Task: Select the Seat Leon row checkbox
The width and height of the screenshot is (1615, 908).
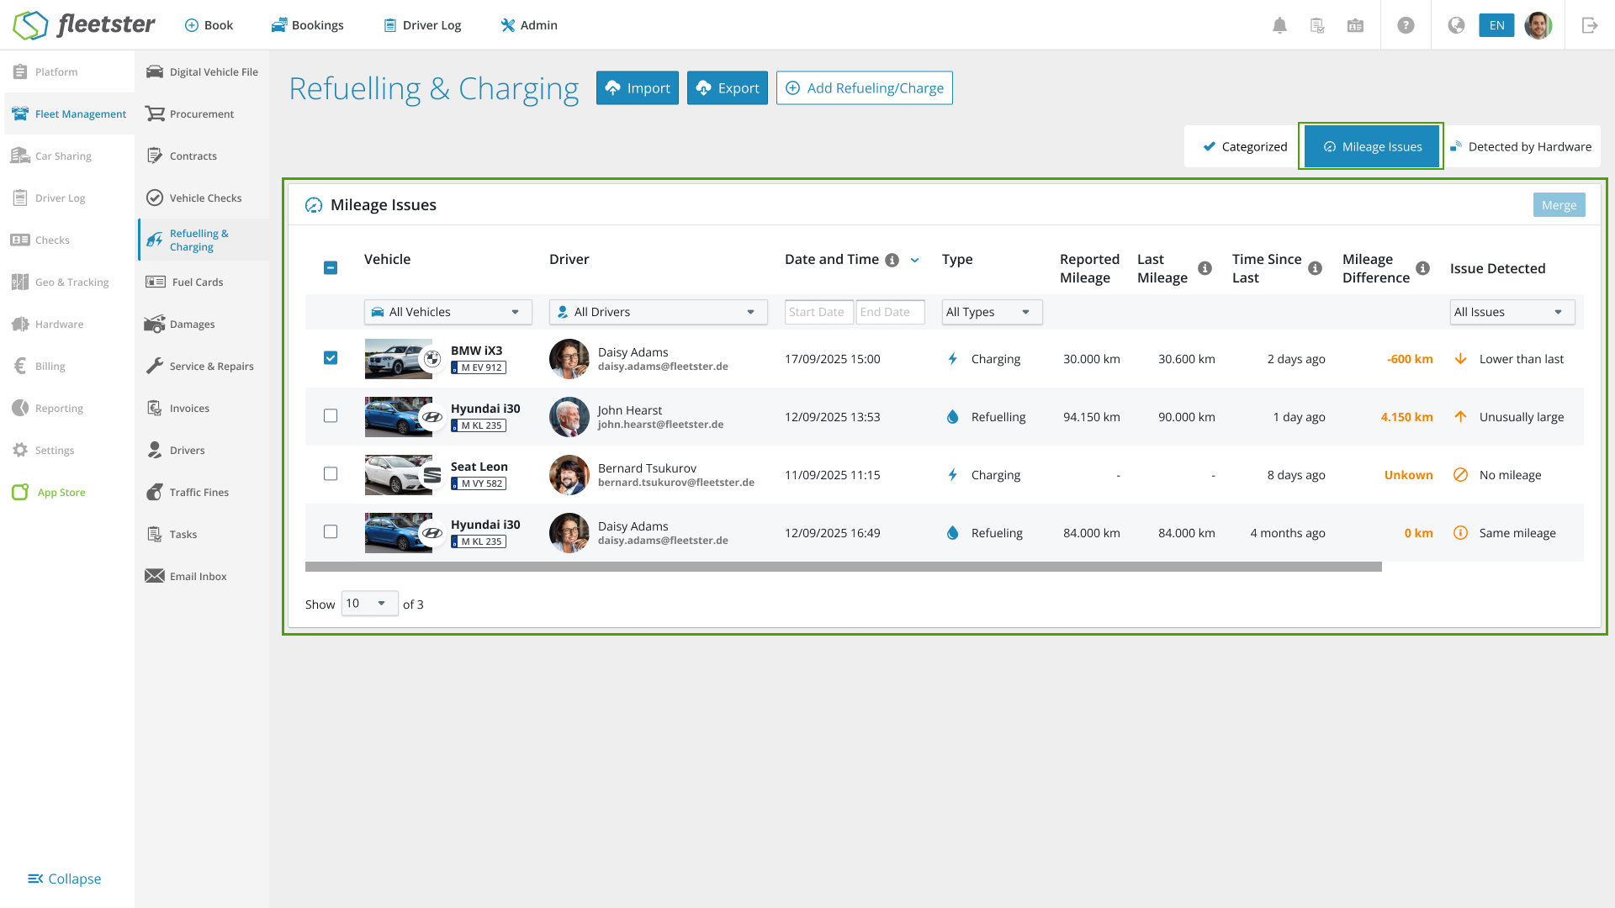Action: click(331, 474)
